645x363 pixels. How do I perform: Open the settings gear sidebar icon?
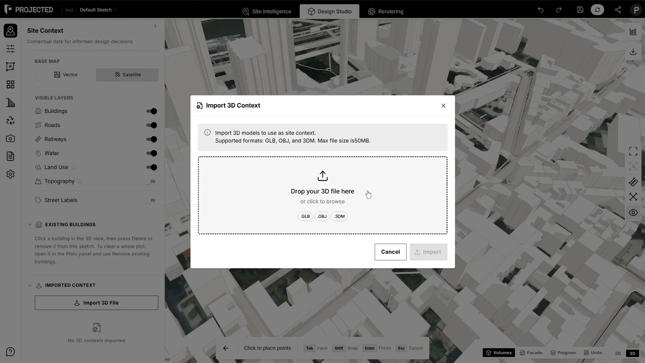[10, 174]
